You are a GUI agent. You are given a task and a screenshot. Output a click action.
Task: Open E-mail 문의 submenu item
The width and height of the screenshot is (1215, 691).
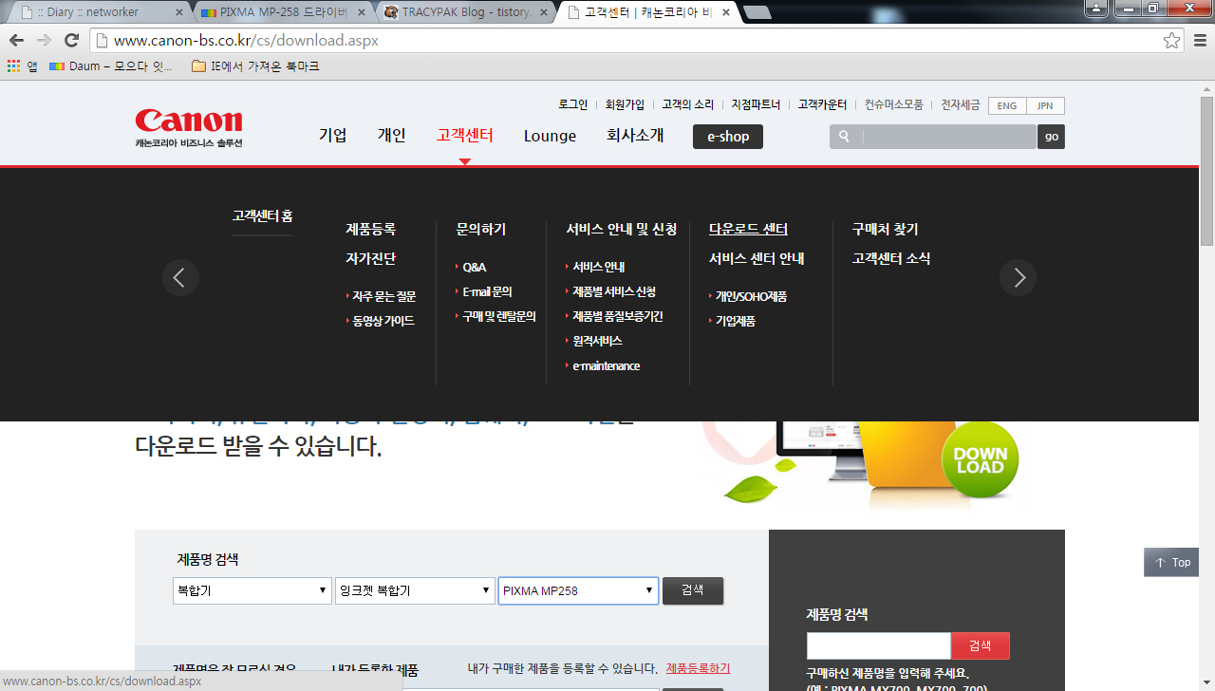(x=487, y=292)
